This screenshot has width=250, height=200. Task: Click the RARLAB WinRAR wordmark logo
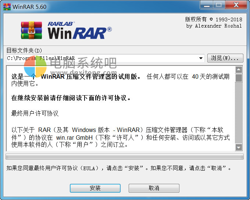(80, 30)
